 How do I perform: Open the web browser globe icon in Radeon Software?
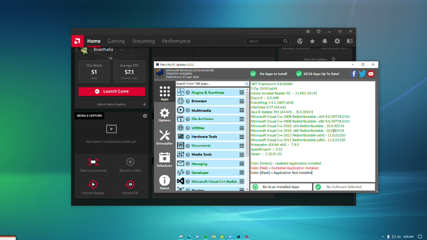[x=300, y=41]
